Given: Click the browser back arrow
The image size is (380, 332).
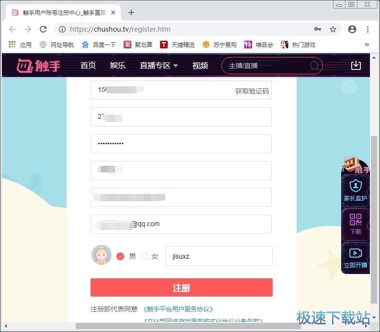Looking at the screenshot, I should (x=12, y=29).
